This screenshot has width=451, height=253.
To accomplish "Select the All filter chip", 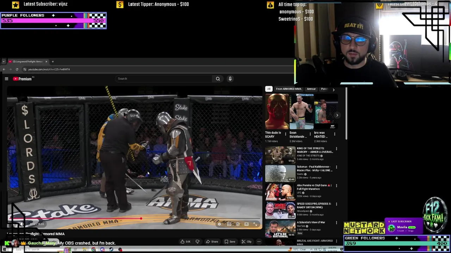I will (269, 89).
